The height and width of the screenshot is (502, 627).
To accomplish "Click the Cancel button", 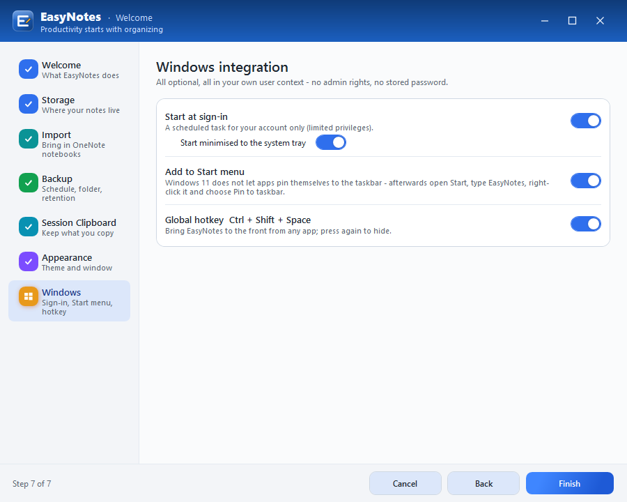I will 405,483.
